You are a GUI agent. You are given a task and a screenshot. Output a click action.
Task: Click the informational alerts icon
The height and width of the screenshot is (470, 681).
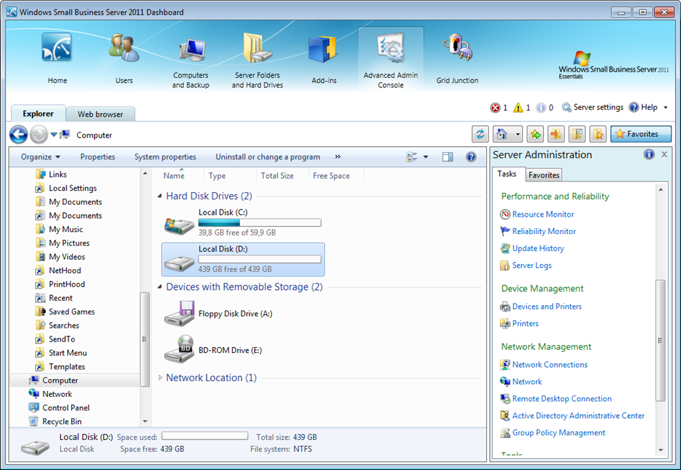click(541, 108)
